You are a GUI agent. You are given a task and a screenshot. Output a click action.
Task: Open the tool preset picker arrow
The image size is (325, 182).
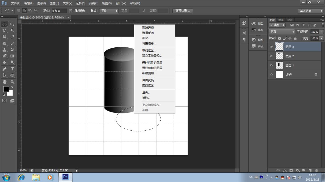(x=12, y=11)
